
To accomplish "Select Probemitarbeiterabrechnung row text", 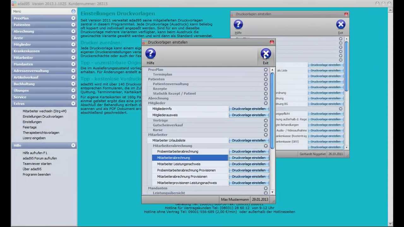I will click(x=178, y=152).
